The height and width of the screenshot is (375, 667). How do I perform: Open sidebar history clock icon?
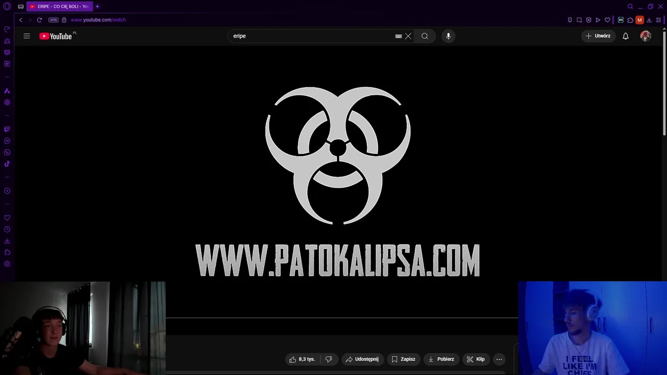[7, 229]
